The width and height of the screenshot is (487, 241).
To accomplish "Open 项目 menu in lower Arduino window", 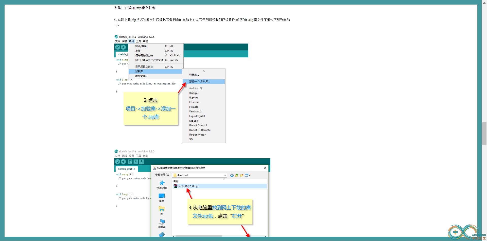I will (x=131, y=156).
